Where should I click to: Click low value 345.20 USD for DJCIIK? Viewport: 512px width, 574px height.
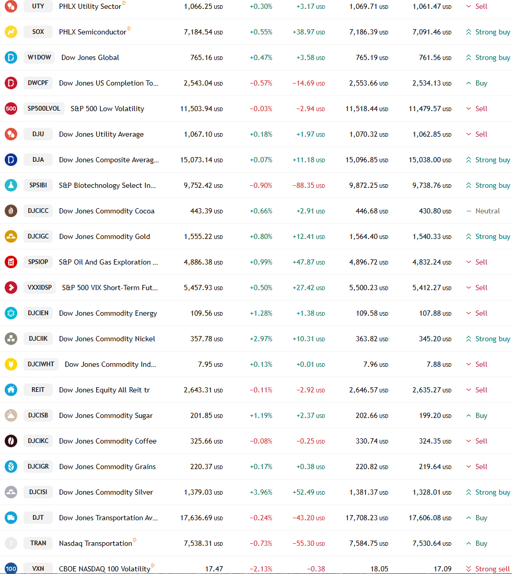435,339
